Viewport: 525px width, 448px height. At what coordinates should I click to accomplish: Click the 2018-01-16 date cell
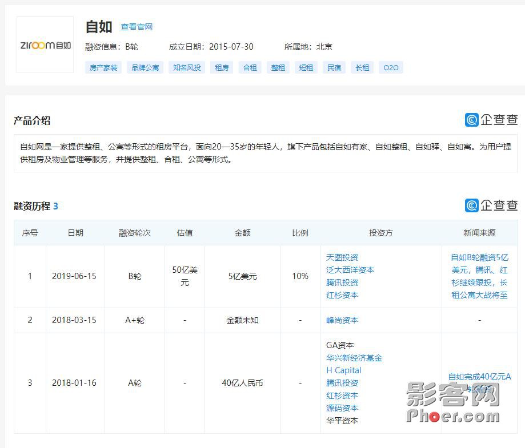coord(74,383)
